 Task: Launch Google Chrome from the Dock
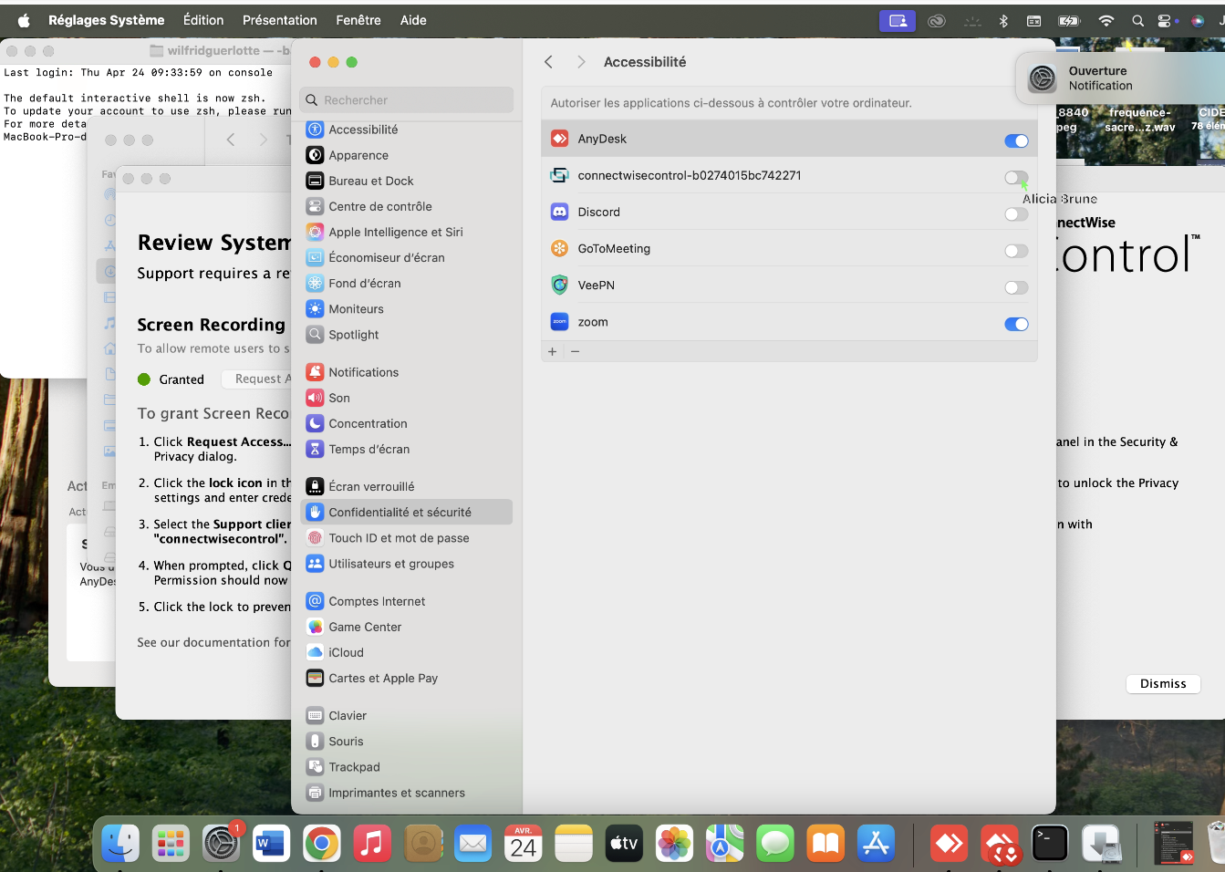click(x=322, y=844)
